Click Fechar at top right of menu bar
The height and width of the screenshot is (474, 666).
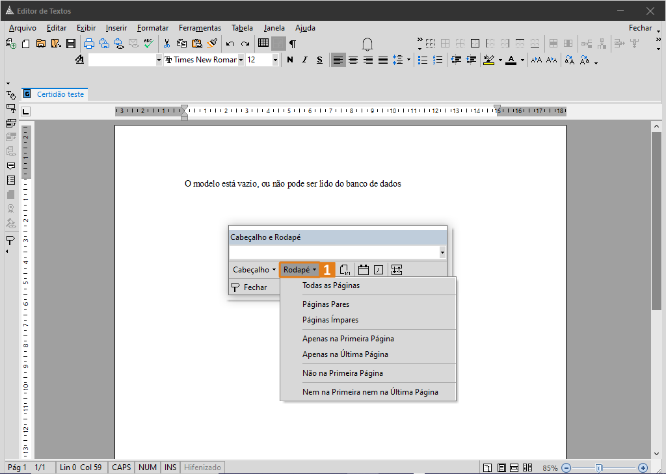tap(640, 27)
